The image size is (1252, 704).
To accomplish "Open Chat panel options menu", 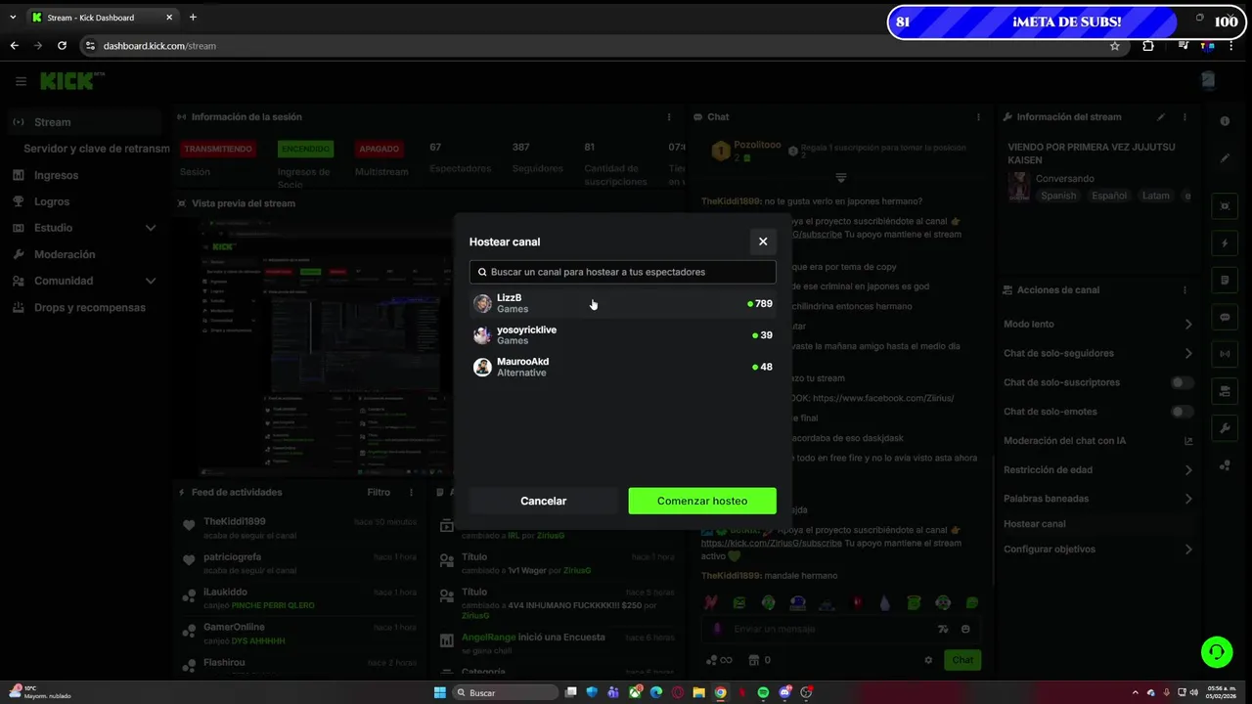I will point(978,116).
